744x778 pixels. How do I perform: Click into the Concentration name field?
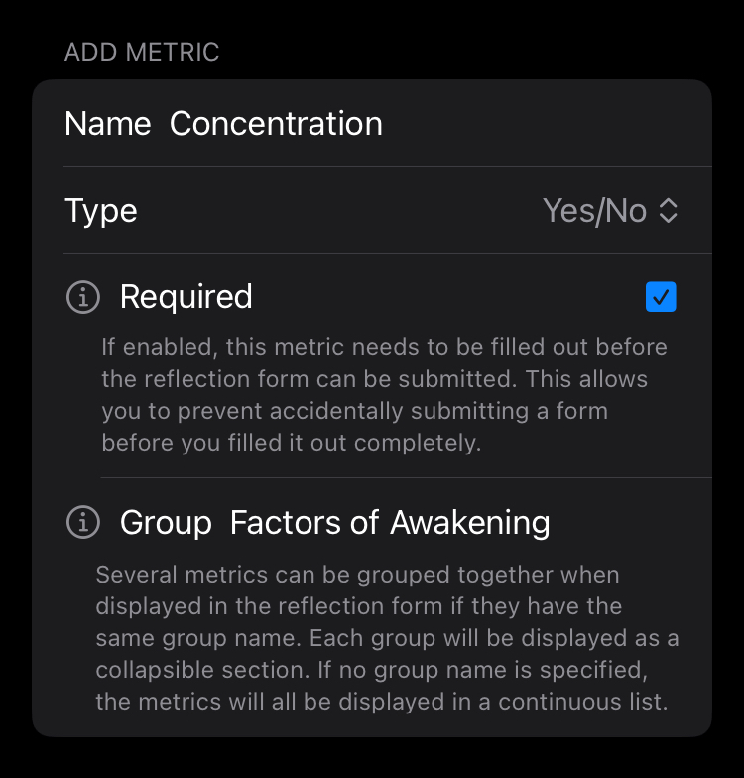276,124
